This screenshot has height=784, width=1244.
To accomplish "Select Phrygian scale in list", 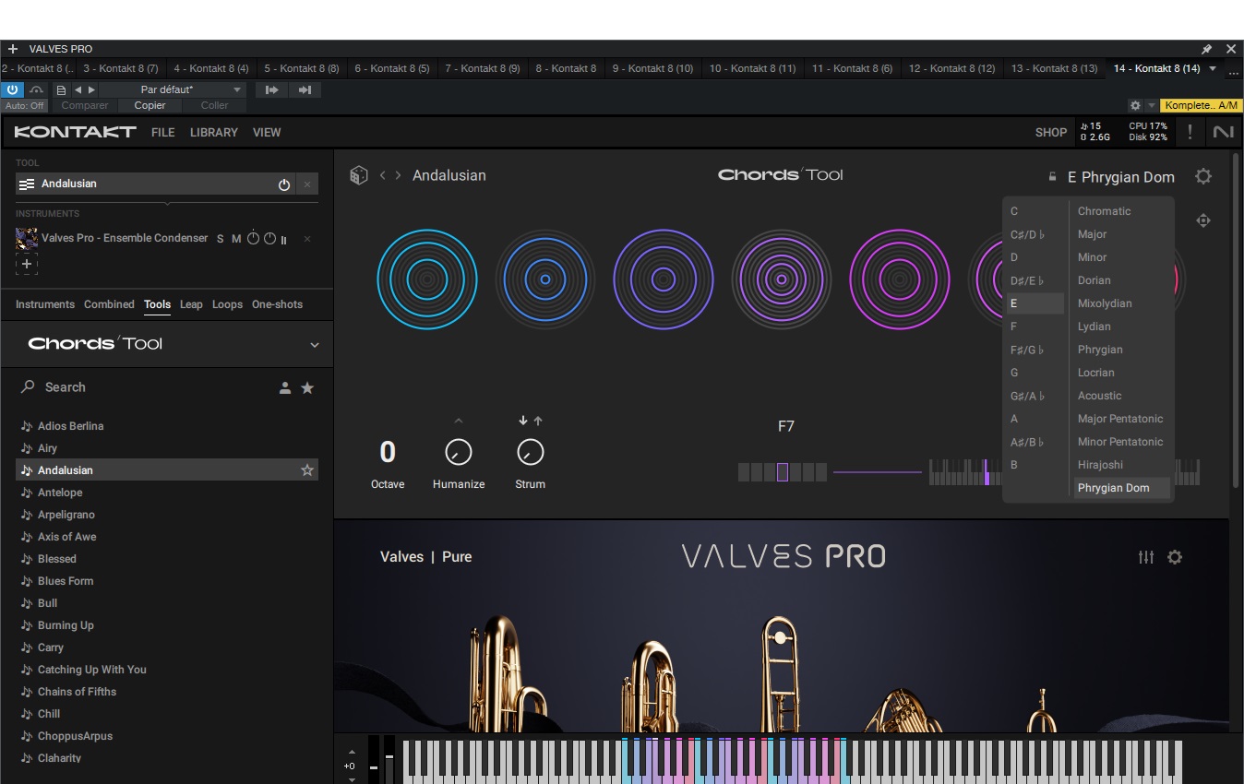I will coord(1100,350).
